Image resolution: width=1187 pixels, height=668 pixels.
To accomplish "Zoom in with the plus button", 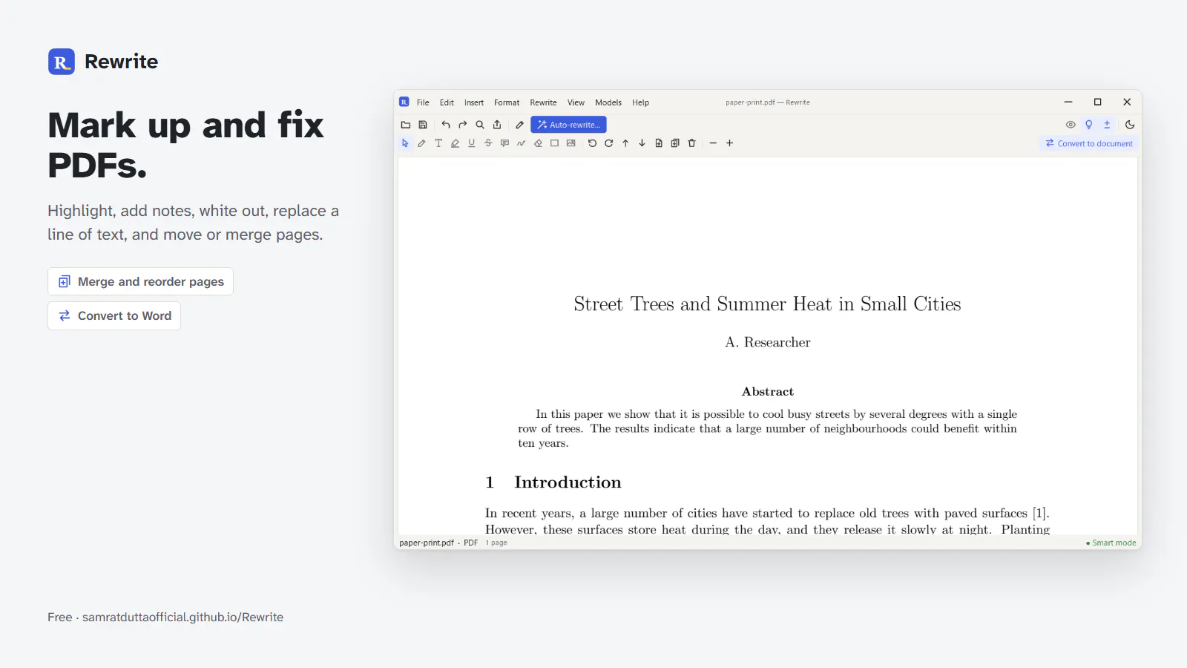I will click(x=730, y=143).
